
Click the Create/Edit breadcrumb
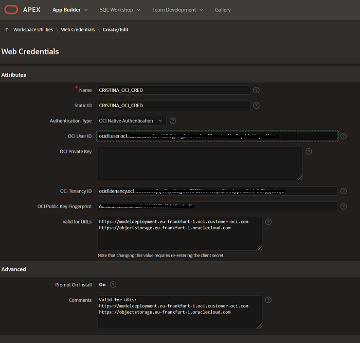[116, 30]
